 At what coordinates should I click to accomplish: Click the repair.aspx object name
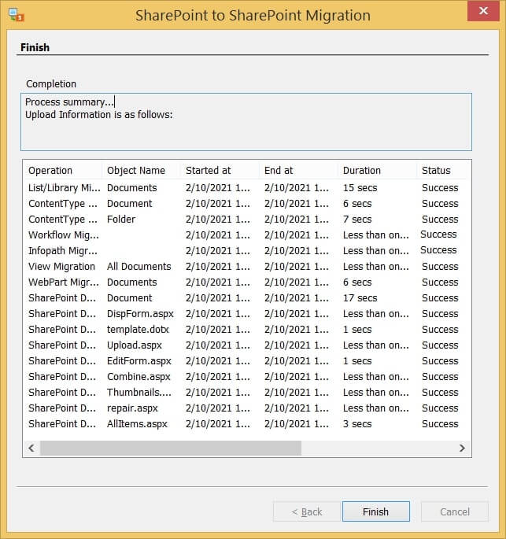(x=132, y=408)
